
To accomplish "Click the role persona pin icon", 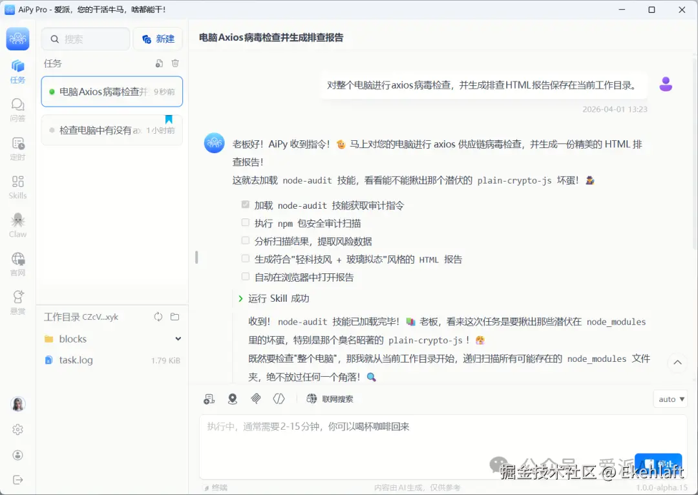I will 233,399.
